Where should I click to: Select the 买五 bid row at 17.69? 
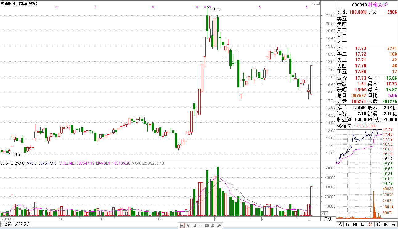click(x=367, y=72)
